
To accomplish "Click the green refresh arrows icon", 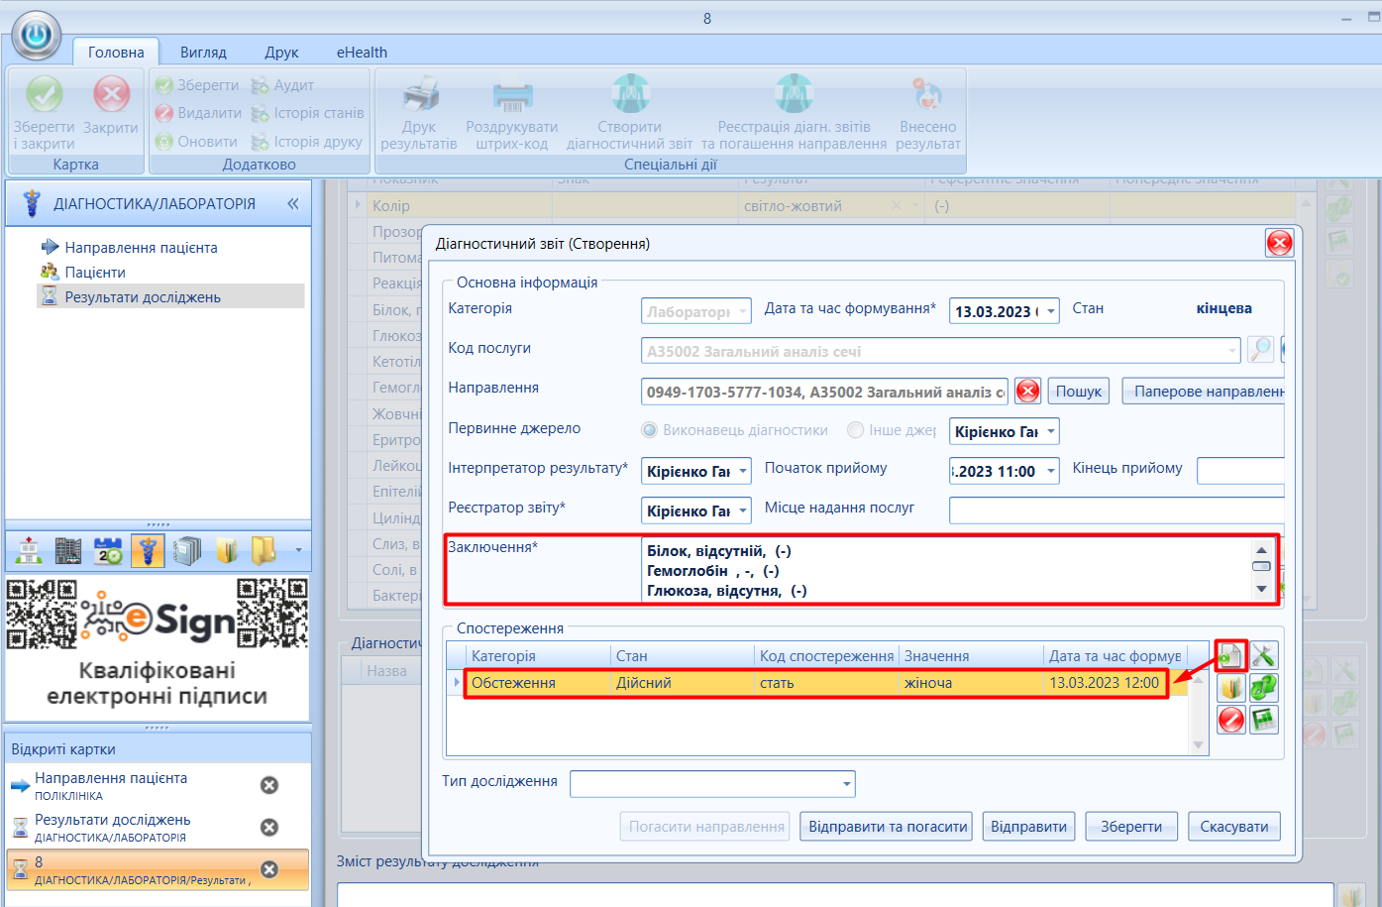I will click(x=1263, y=687).
